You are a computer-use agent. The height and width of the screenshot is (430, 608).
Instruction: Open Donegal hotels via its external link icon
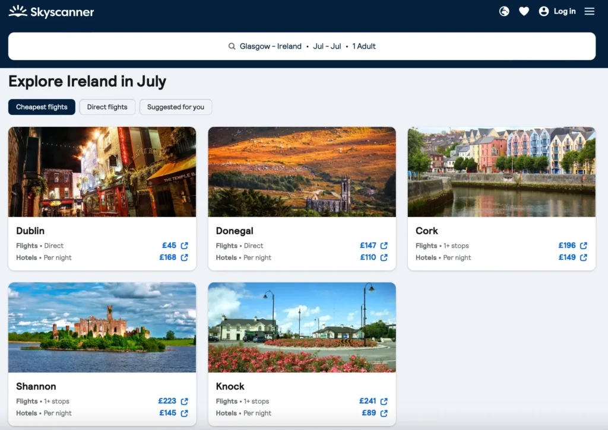(x=384, y=257)
